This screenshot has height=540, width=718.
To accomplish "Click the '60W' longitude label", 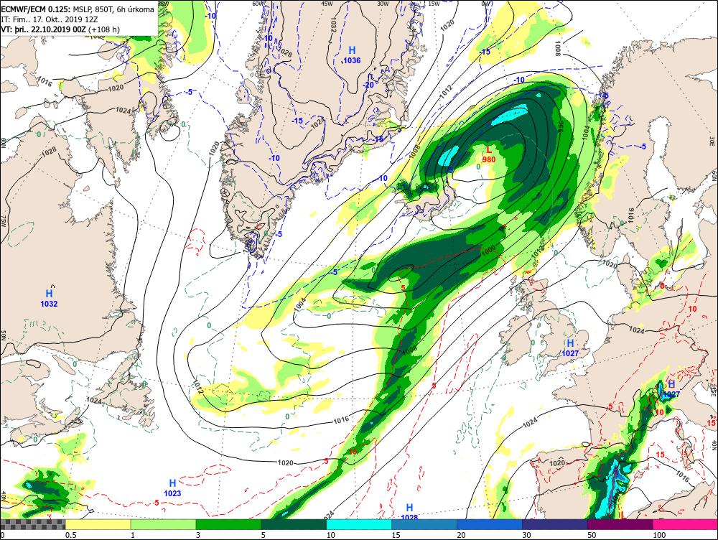I will [258, 3].
